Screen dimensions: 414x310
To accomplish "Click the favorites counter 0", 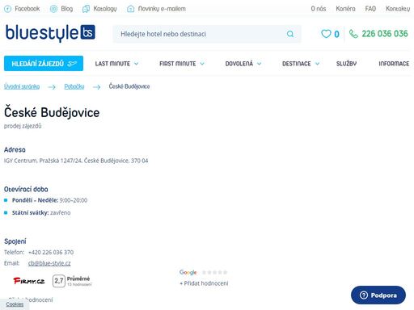I will tap(336, 34).
